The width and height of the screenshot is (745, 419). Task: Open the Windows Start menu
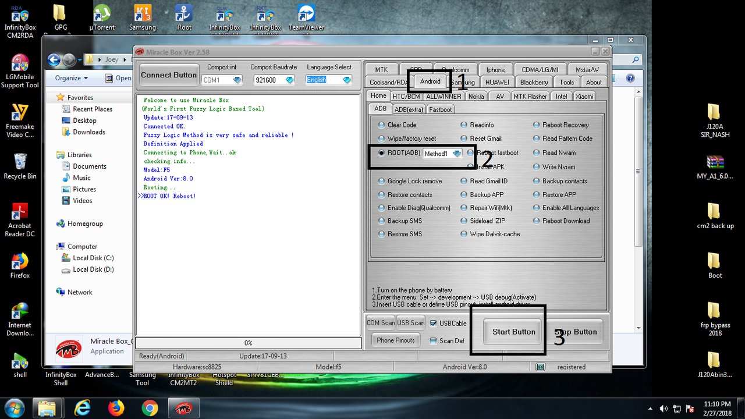click(13, 408)
